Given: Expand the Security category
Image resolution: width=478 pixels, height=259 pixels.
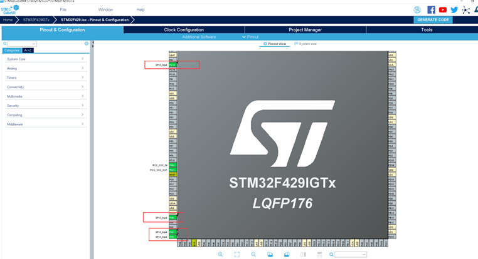Looking at the screenshot, I should click(45, 106).
